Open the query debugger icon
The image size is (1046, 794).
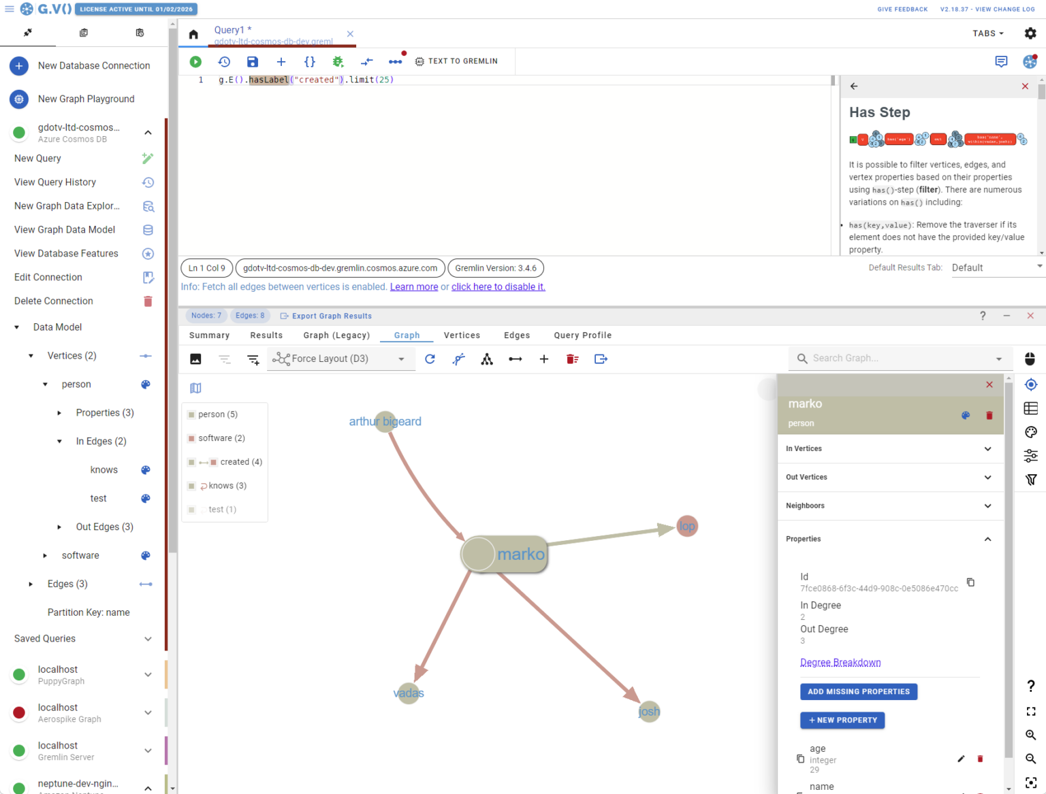tap(338, 61)
